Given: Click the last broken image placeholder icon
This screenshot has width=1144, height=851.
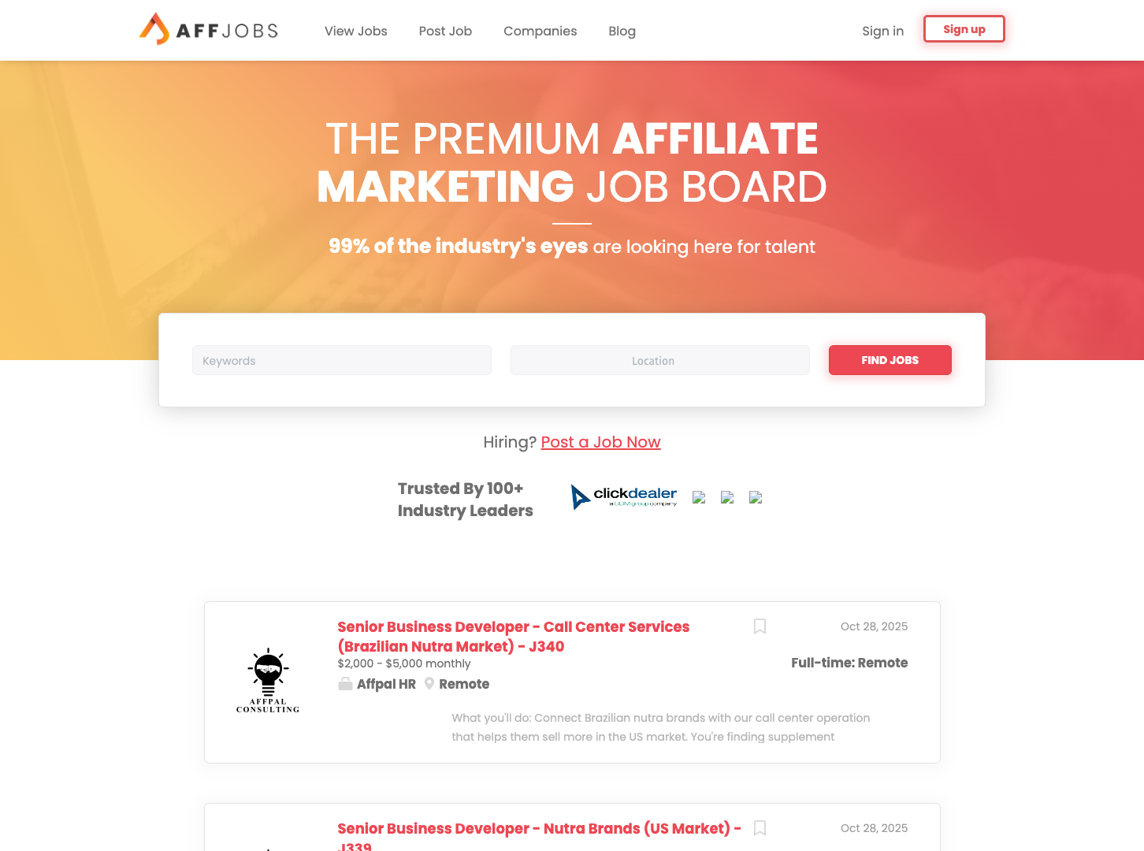Looking at the screenshot, I should [756, 497].
